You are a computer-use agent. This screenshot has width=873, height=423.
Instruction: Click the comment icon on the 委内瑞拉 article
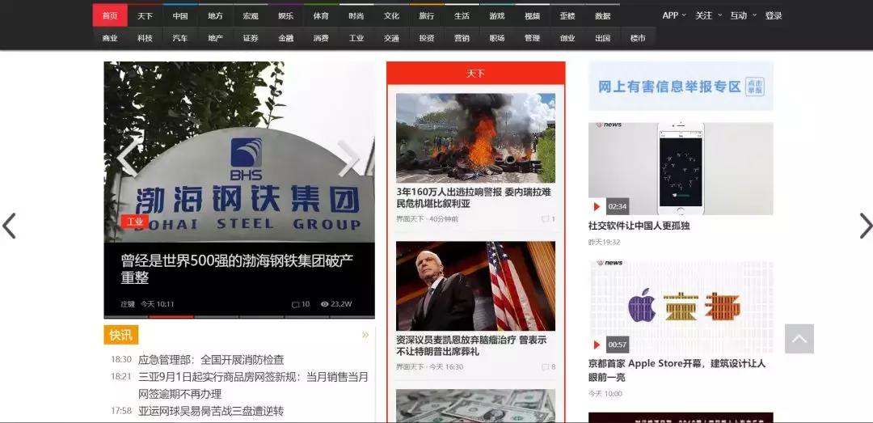(x=545, y=219)
